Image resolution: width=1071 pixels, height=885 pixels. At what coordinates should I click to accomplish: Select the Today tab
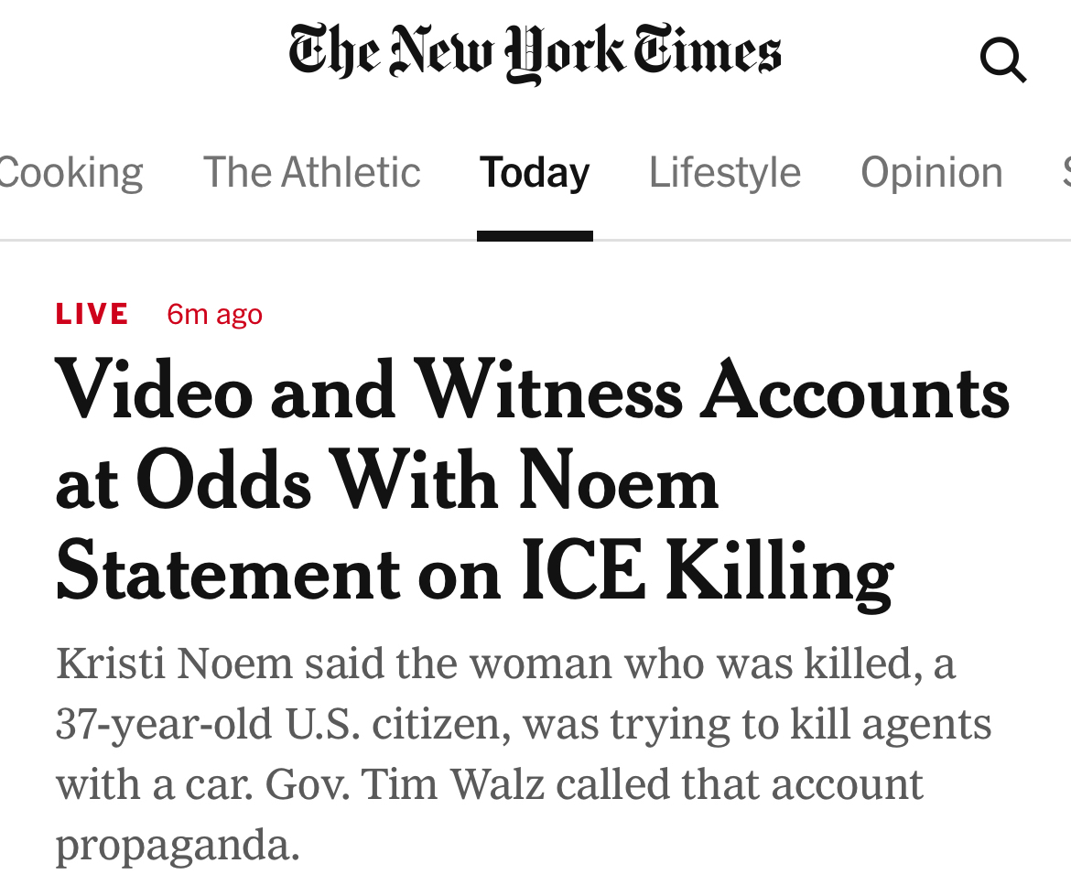pos(535,172)
